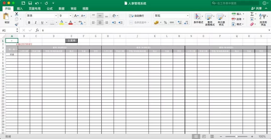Toggle Wrap Text (自动换行)
This screenshot has height=139, width=271.
[136, 16]
